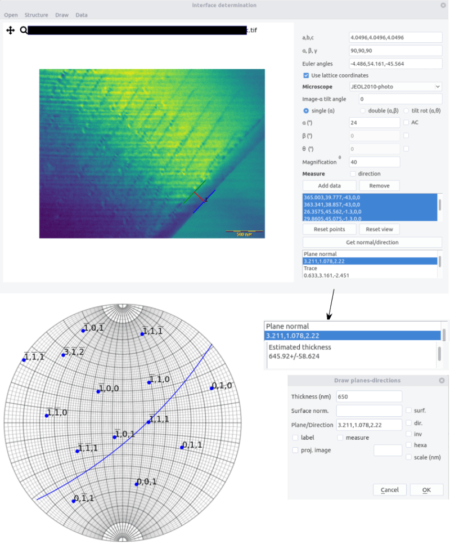Close the Interface determination window

coord(443,5)
